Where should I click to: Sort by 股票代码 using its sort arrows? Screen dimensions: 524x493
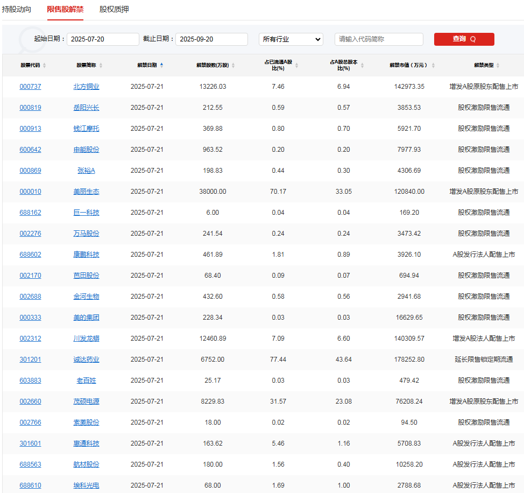44,65
